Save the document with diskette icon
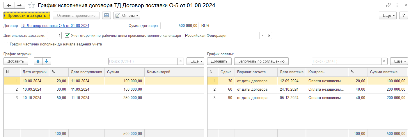This screenshot has width=410, height=139. pos(107,15)
